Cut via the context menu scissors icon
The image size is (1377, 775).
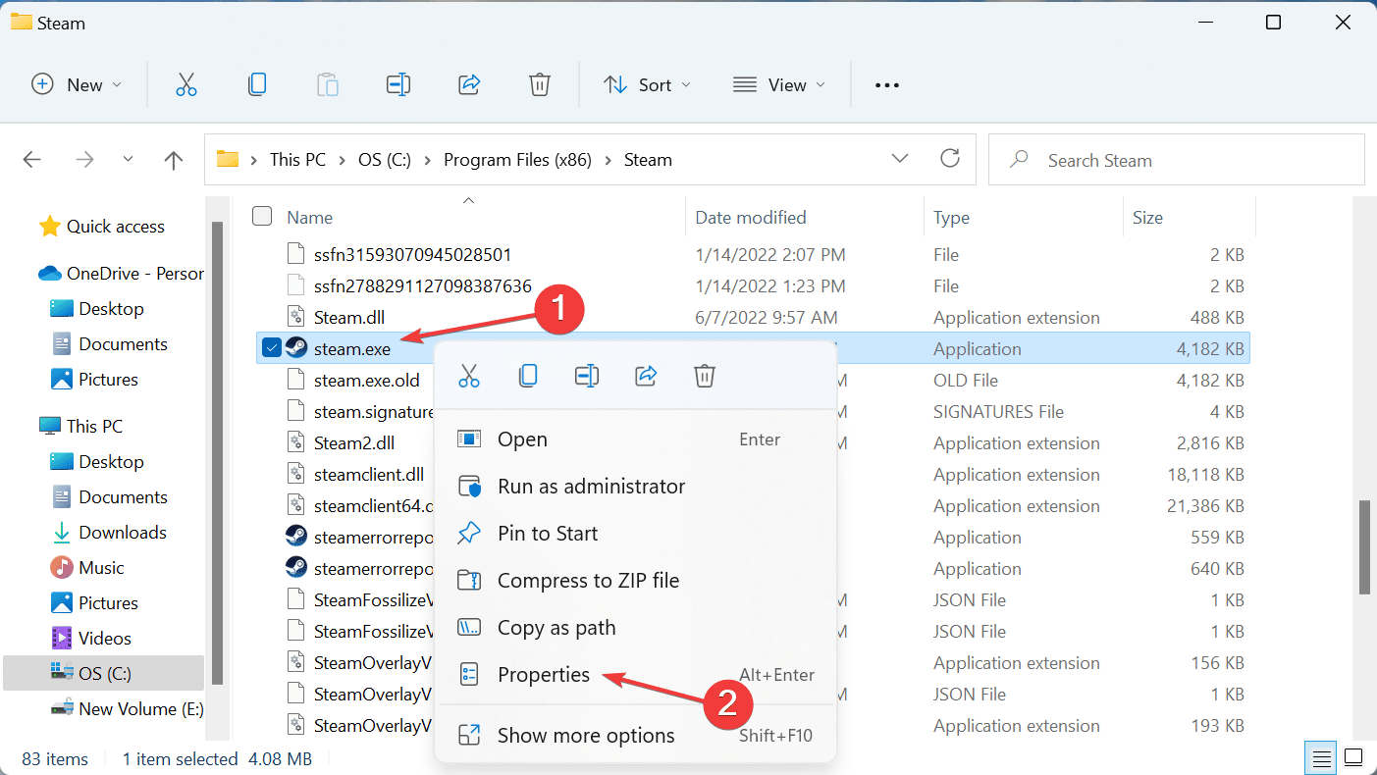tap(469, 376)
